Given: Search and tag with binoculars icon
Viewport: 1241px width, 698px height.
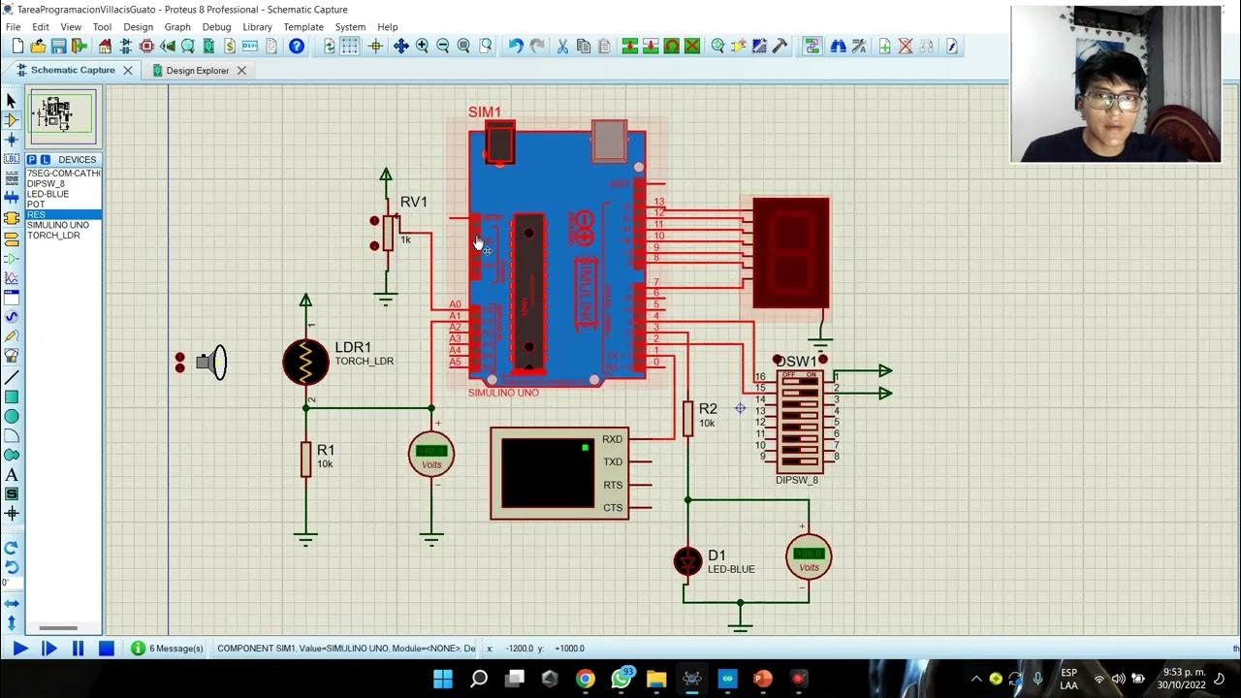Looking at the screenshot, I should tap(838, 46).
